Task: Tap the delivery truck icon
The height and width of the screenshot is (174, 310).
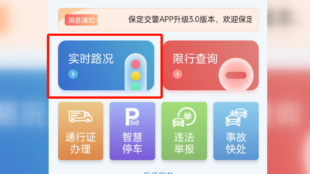Action: pyautogui.click(x=80, y=117)
